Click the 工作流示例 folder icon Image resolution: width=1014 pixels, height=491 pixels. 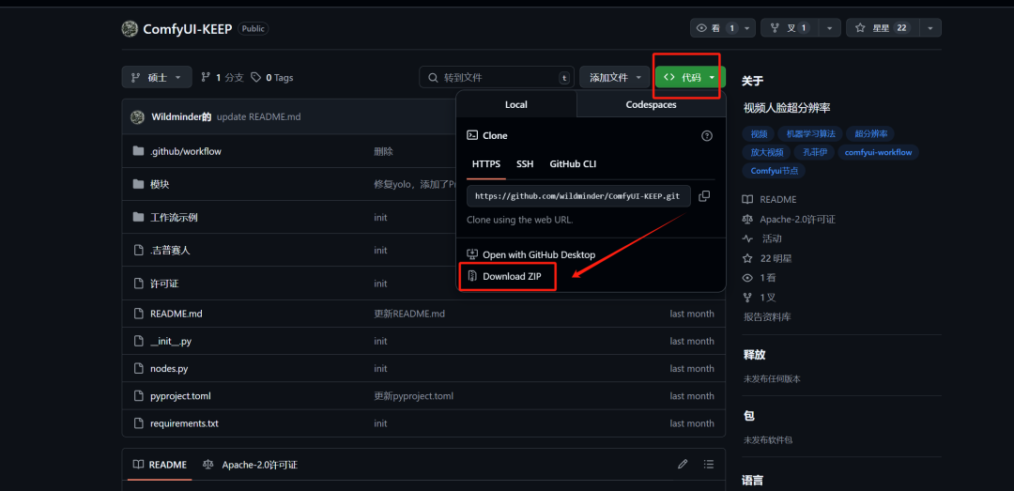138,217
